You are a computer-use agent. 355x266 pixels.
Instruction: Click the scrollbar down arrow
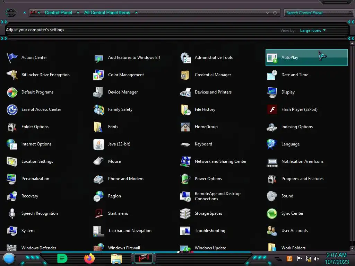352,248
